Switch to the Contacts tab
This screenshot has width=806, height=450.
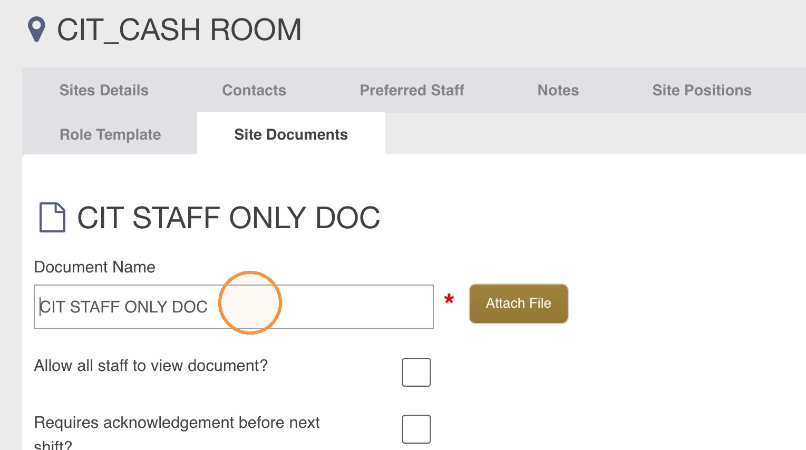point(254,90)
